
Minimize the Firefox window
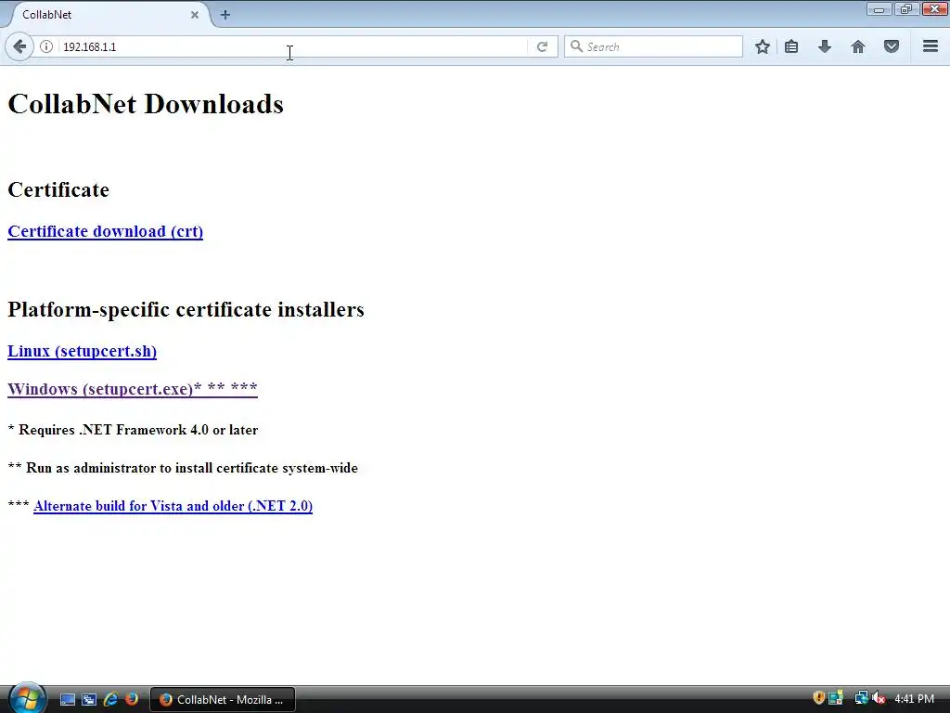coord(879,9)
